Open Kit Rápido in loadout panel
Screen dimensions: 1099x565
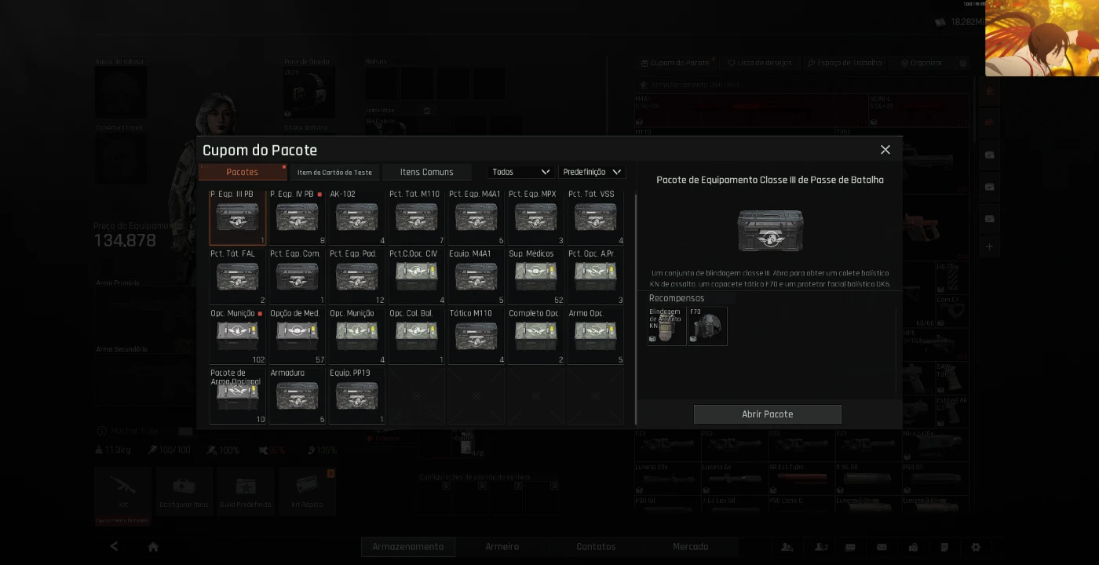pyautogui.click(x=307, y=490)
